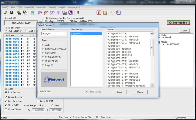Click the greyed TEST toolbar icon
The image size is (196, 120).
(112, 13)
